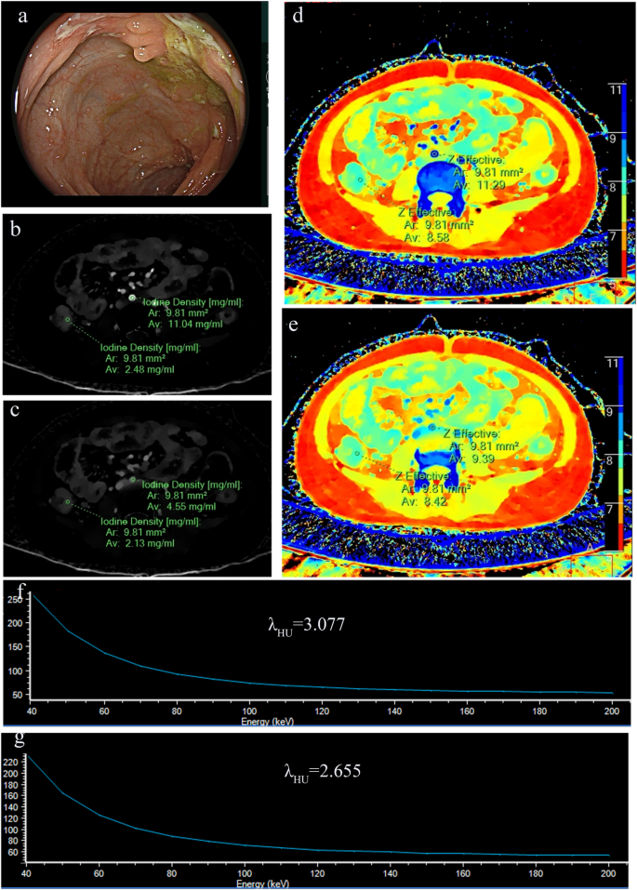Click the 'Av: 8.58' Z Effective value in panel d
Image resolution: width=637 pixels, height=890 pixels.
click(x=426, y=237)
